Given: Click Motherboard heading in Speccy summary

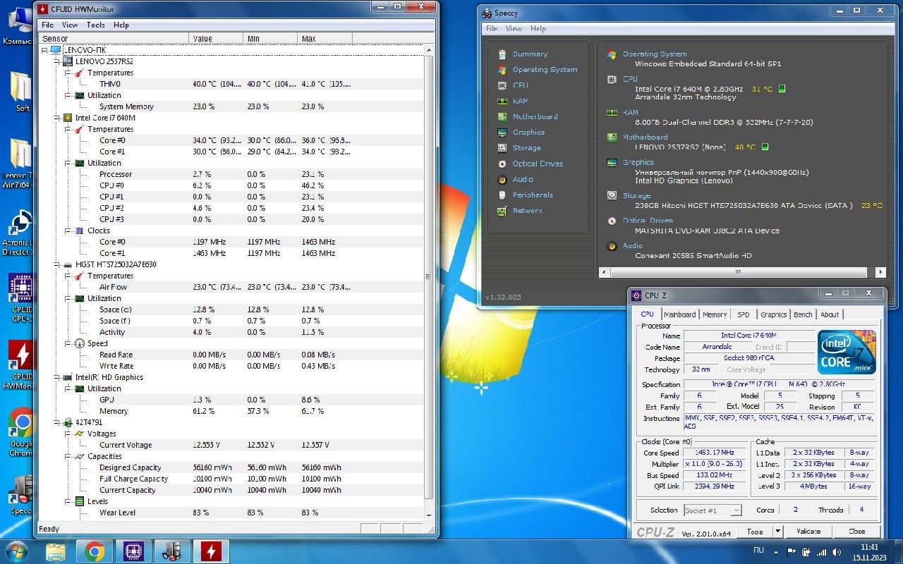Looking at the screenshot, I should (x=645, y=137).
